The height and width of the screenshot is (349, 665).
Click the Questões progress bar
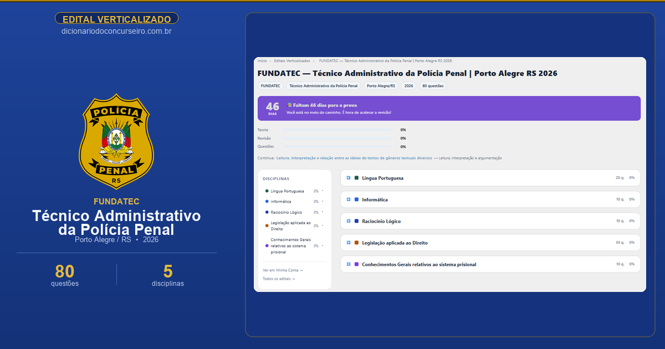337,147
